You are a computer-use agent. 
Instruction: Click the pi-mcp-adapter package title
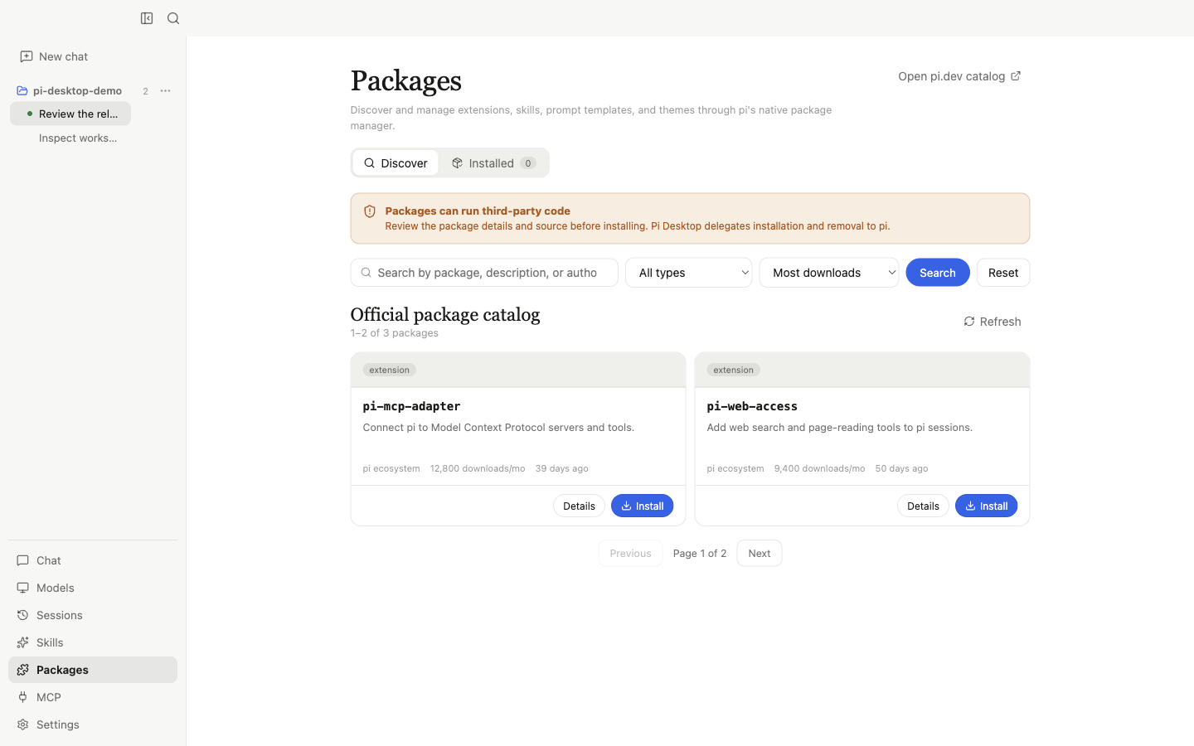pyautogui.click(x=412, y=406)
